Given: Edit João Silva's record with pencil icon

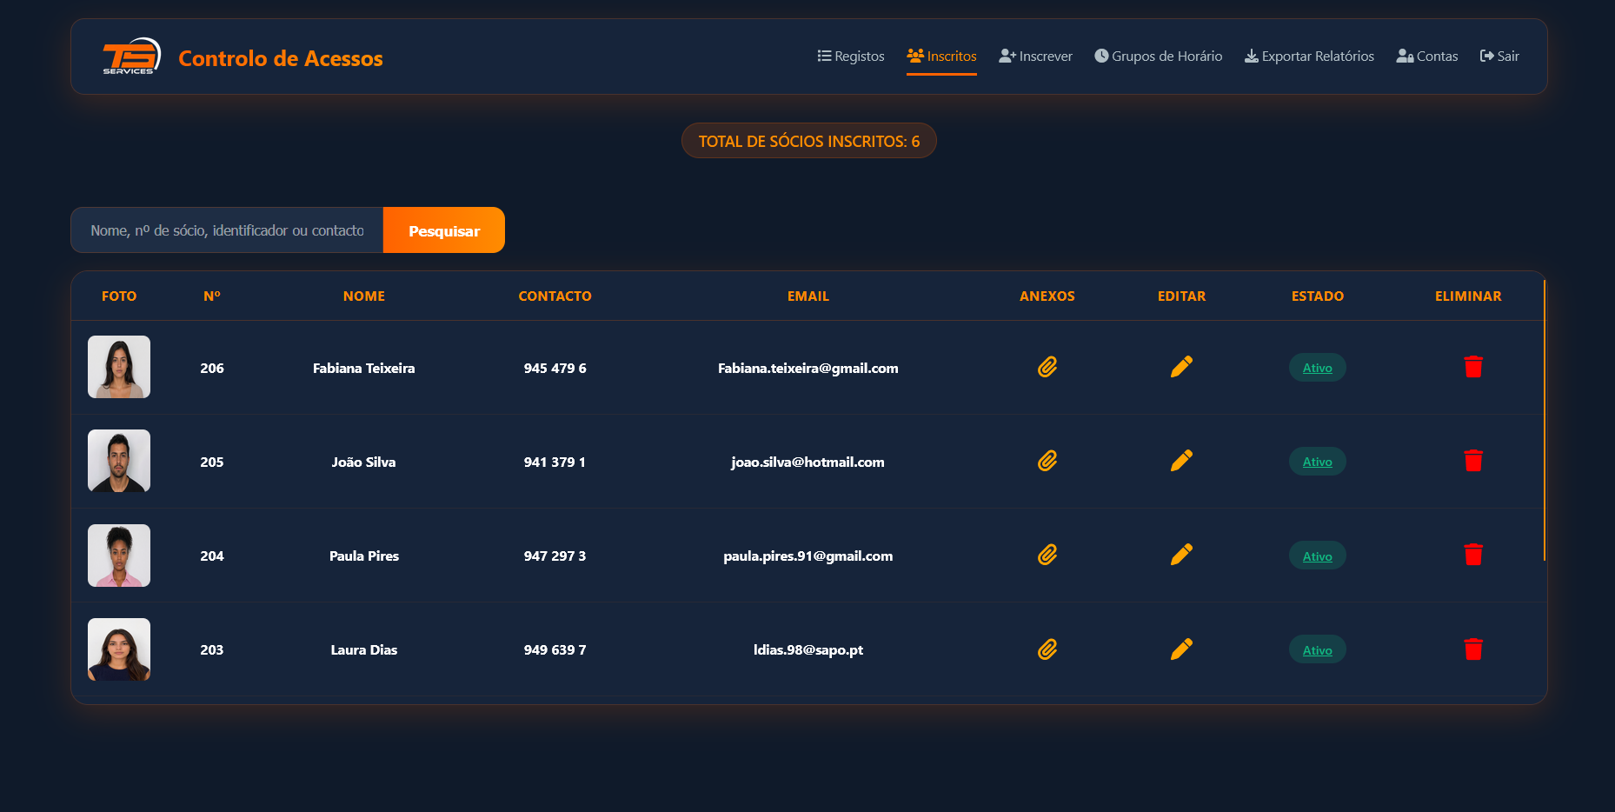Looking at the screenshot, I should 1181,461.
